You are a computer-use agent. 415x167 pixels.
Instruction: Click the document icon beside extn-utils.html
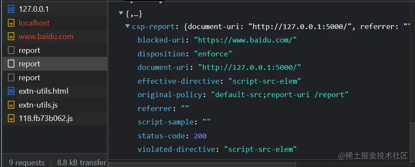point(11,91)
